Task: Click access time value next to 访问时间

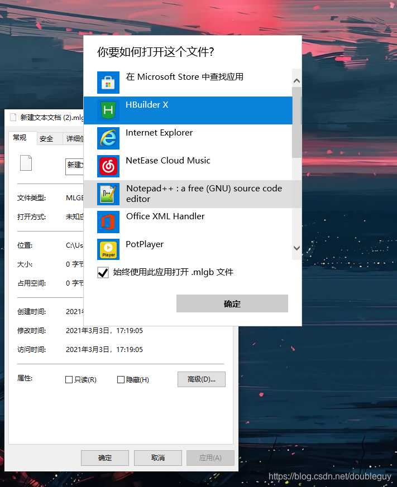Action: pyautogui.click(x=104, y=349)
